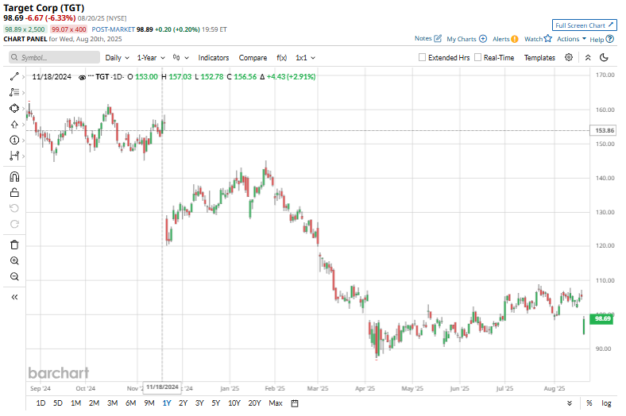Click the undo arrow icon
This screenshot has height=416, width=626.
14,208
